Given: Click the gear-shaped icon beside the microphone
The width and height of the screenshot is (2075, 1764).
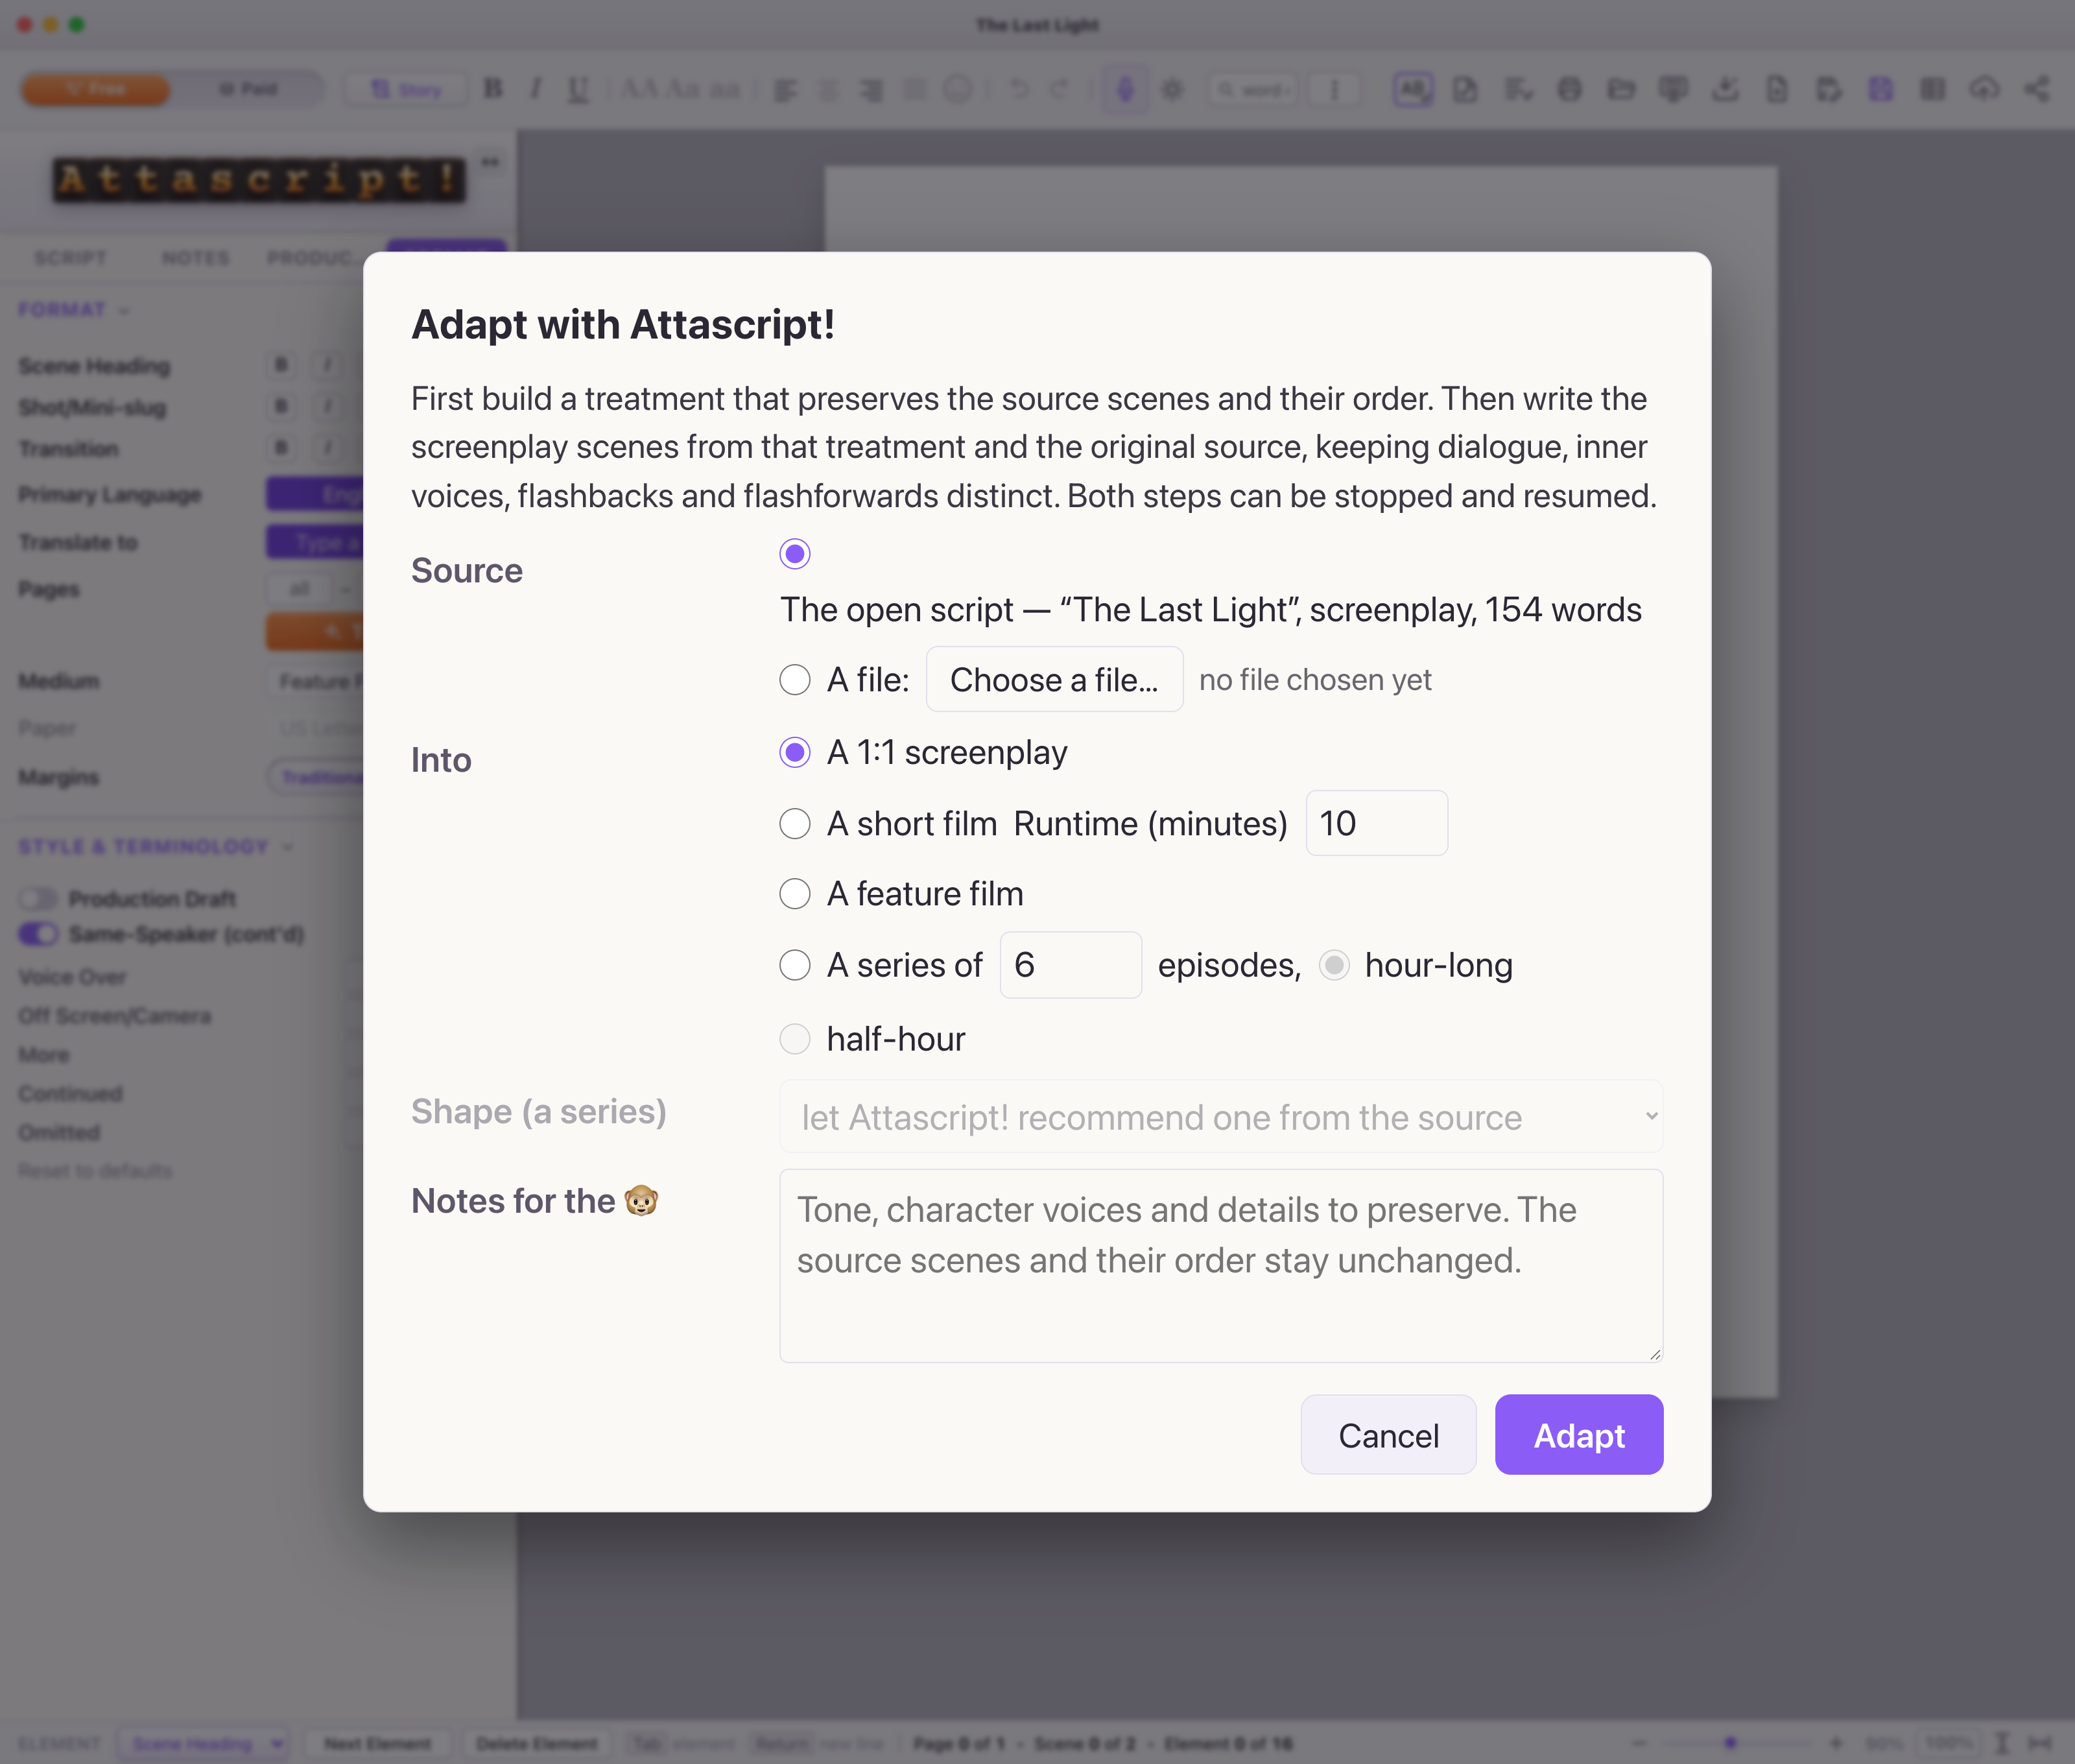Looking at the screenshot, I should [x=1172, y=90].
